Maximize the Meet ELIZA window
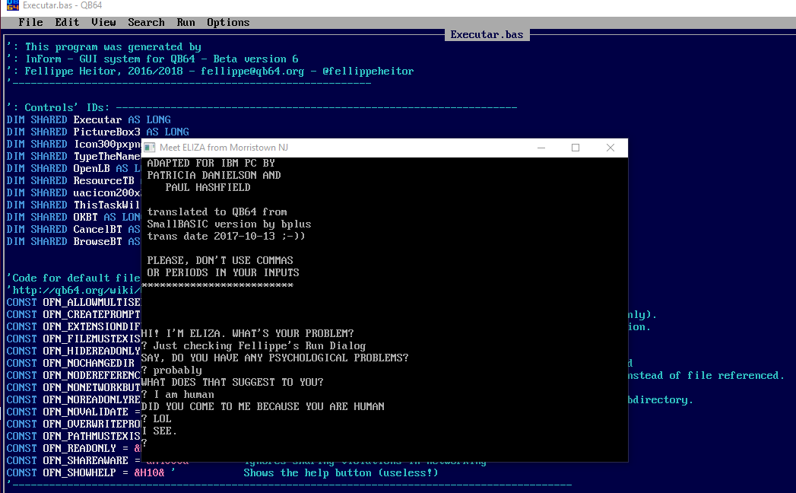The image size is (796, 493). [576, 148]
